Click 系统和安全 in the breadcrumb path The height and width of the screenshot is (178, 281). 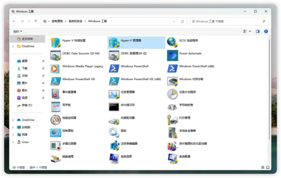click(75, 21)
